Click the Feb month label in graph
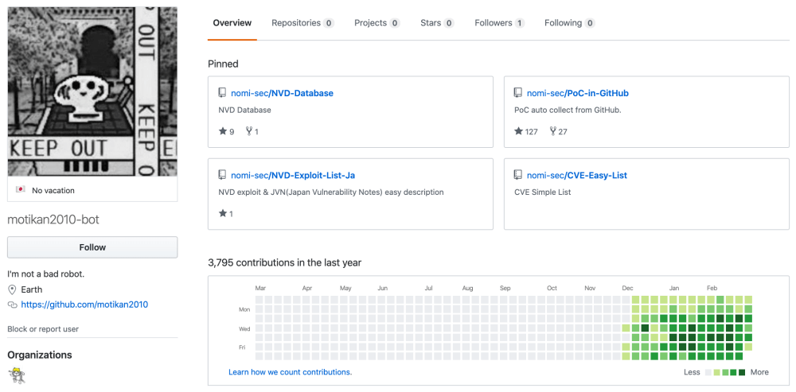Viewport: 796px width, 392px height. (x=712, y=288)
